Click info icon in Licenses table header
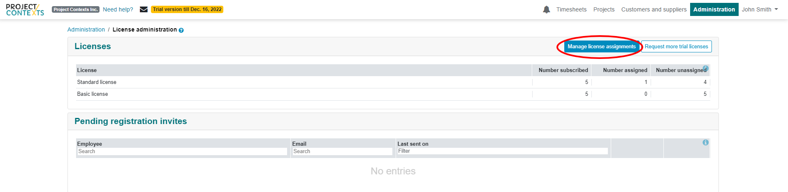The width and height of the screenshot is (788, 192). click(705, 68)
